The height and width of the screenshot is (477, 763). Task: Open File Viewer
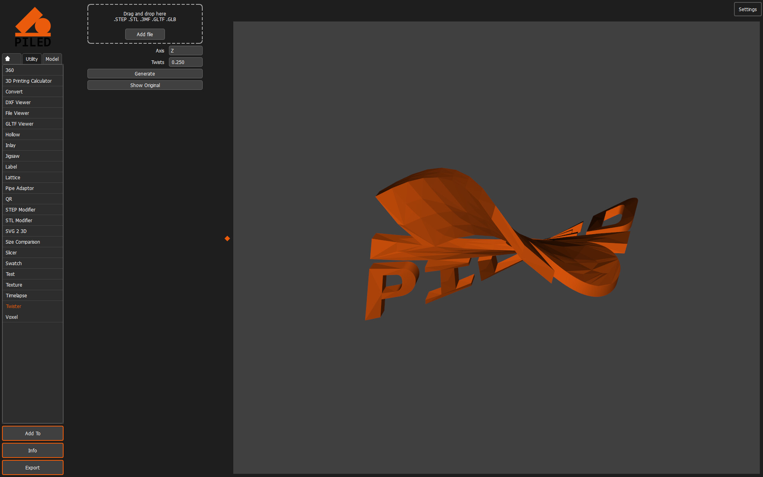[33, 113]
